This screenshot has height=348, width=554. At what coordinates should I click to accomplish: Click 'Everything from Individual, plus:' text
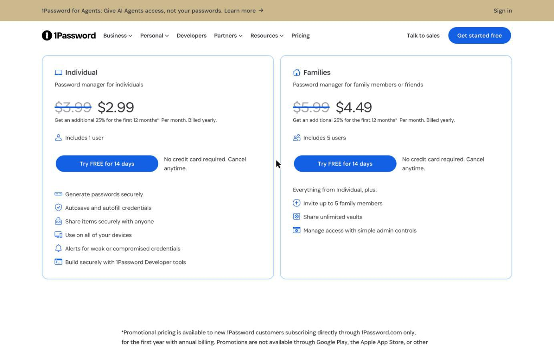[335, 190]
